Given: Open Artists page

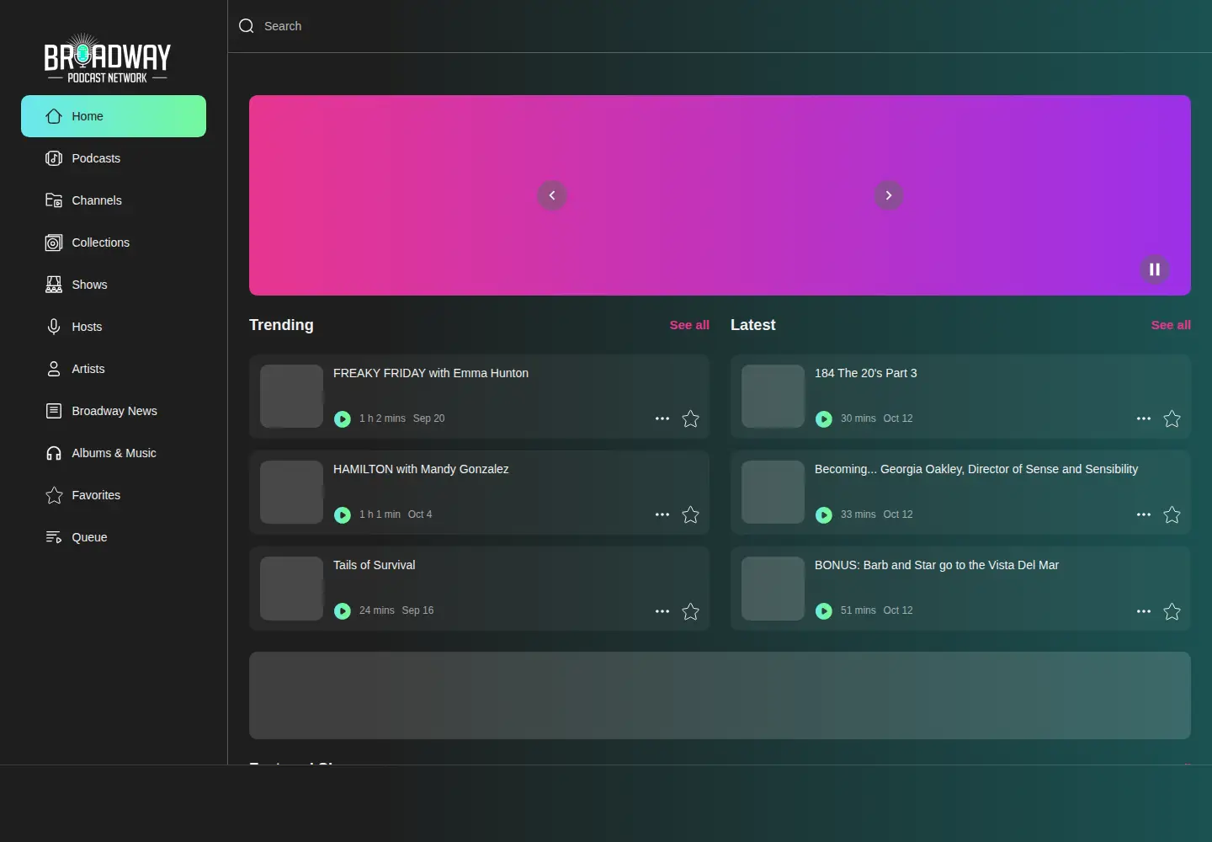Looking at the screenshot, I should (x=114, y=369).
